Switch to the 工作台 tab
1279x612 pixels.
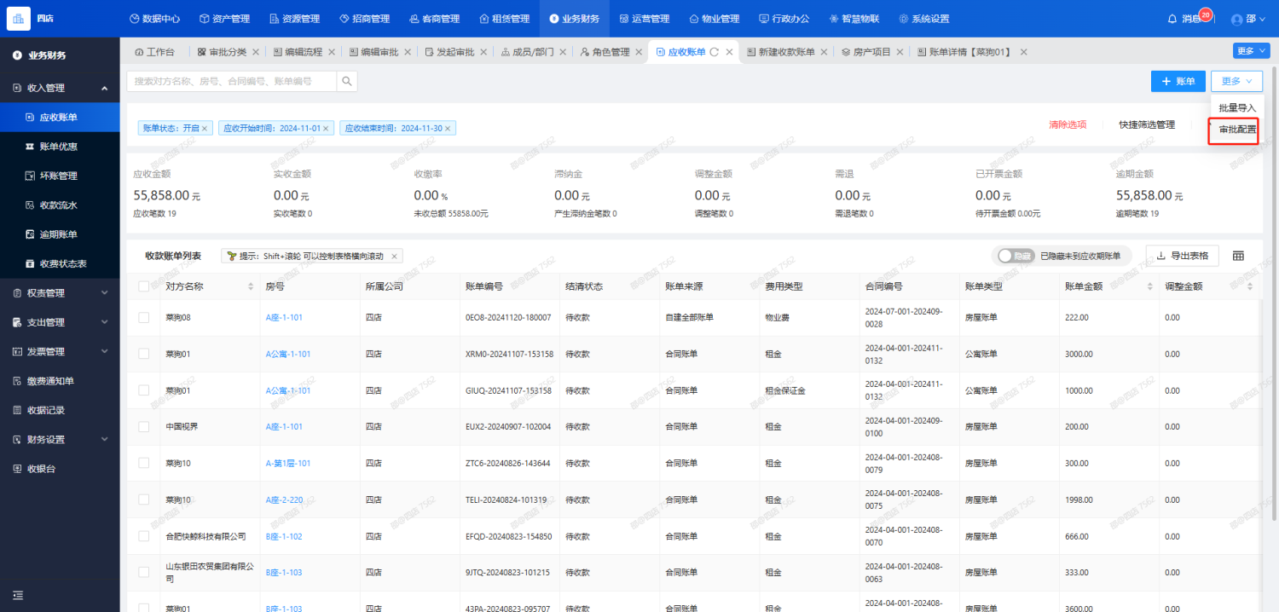tap(154, 52)
